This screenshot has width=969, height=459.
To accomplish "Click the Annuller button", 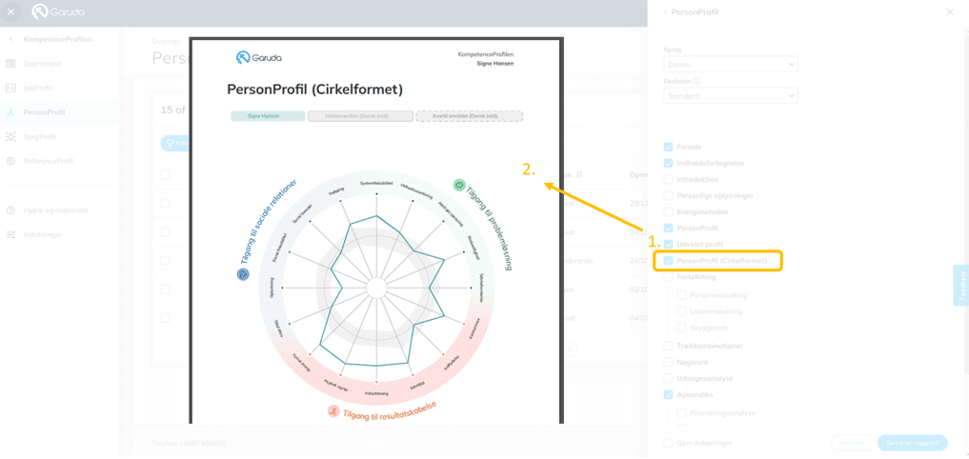I will pos(852,442).
